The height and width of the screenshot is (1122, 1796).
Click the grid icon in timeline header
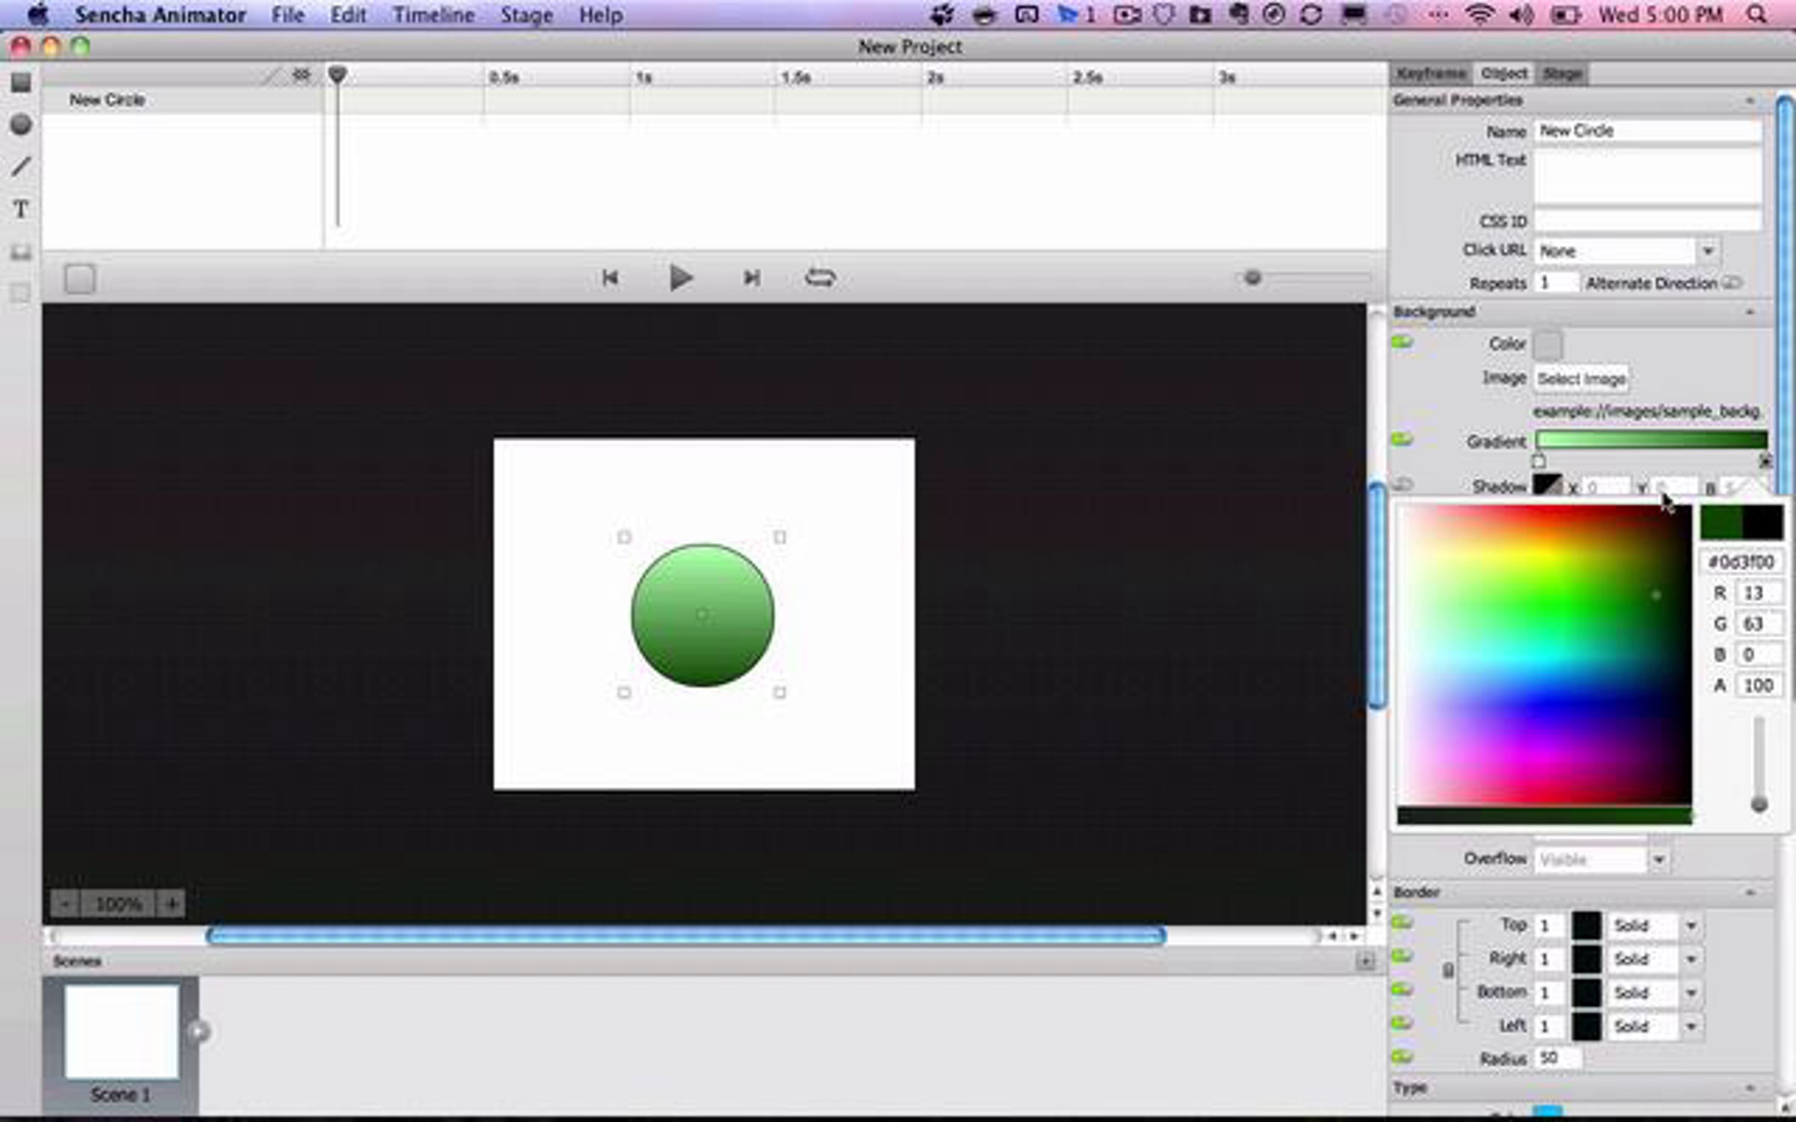tap(302, 75)
